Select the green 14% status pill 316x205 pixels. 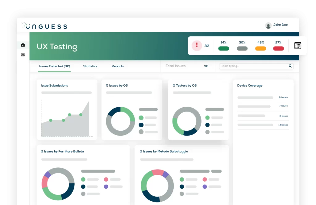(x=223, y=48)
